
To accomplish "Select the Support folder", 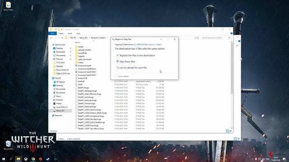I will click(x=80, y=56).
